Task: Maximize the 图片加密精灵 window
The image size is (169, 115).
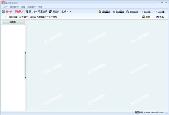Action: point(162,3)
